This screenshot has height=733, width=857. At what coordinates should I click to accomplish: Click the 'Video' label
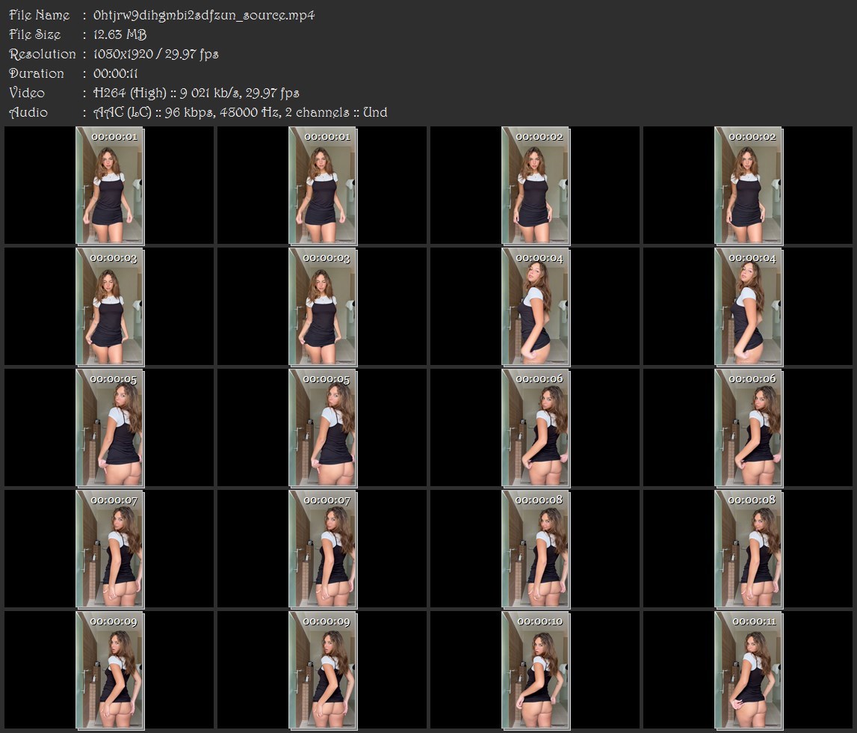coord(27,93)
